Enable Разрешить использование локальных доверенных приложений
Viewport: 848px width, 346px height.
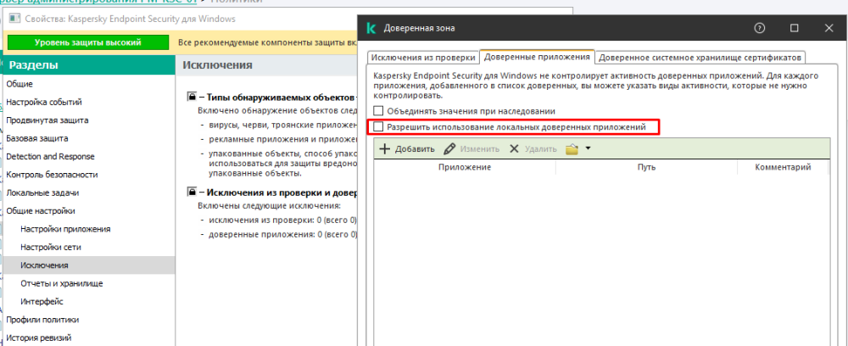[x=378, y=127]
